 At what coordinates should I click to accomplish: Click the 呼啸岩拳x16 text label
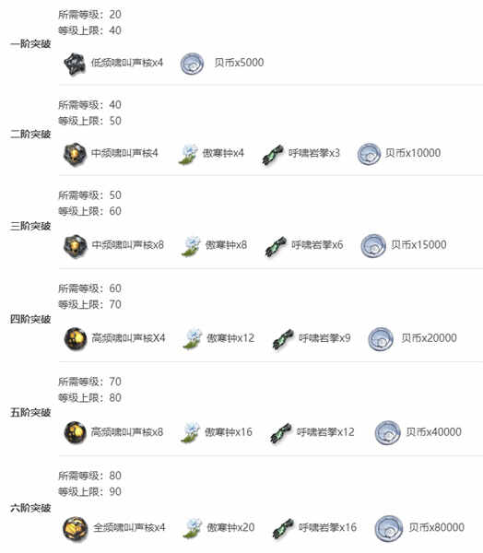click(327, 527)
